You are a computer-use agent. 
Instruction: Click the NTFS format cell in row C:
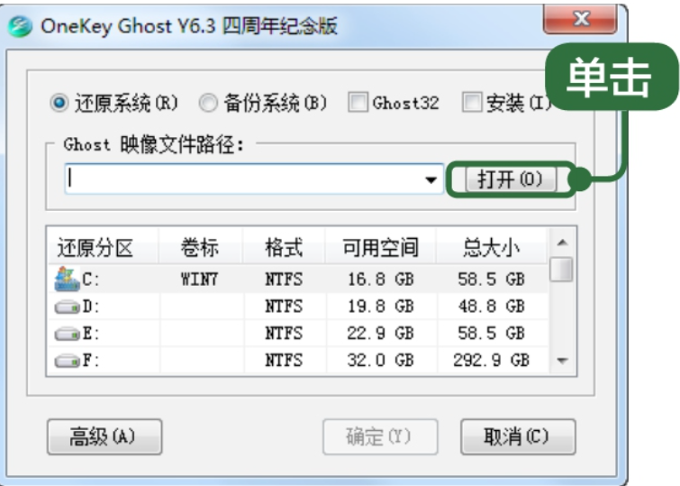pos(284,280)
